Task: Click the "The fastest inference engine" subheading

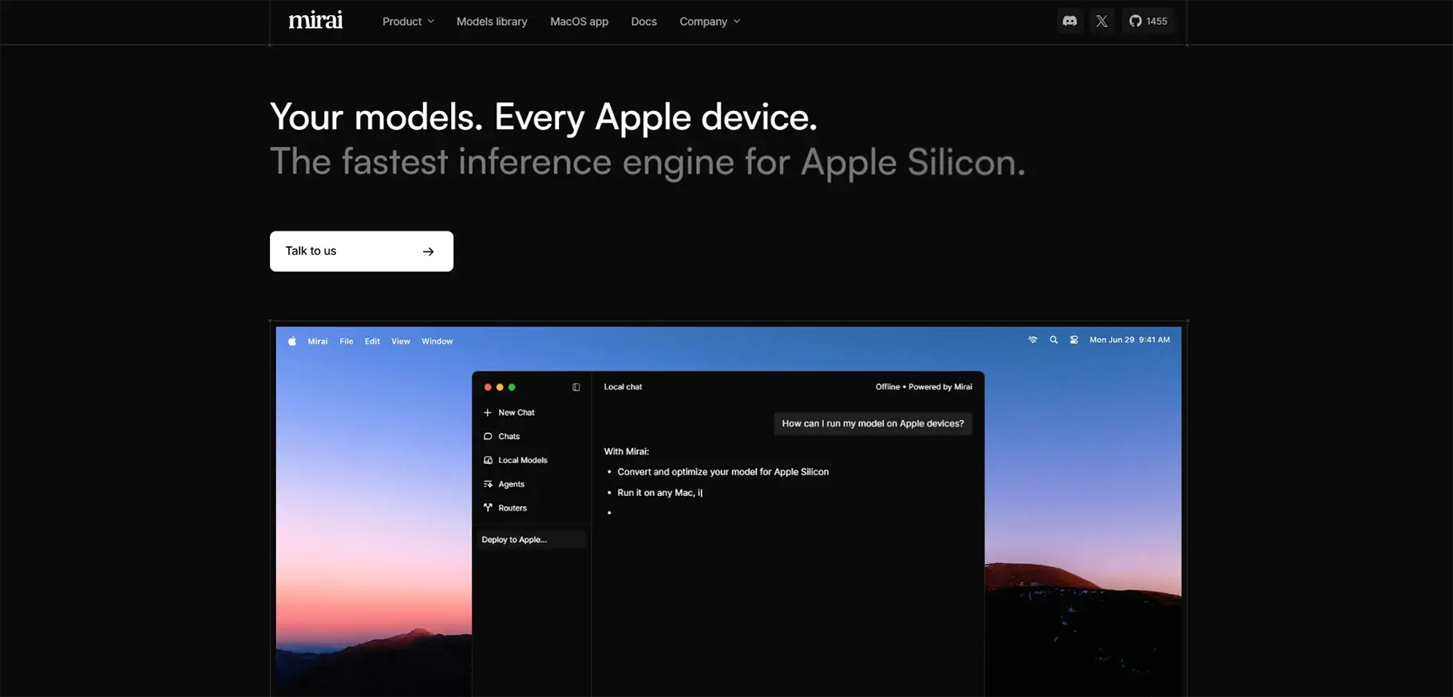Action: point(647,162)
